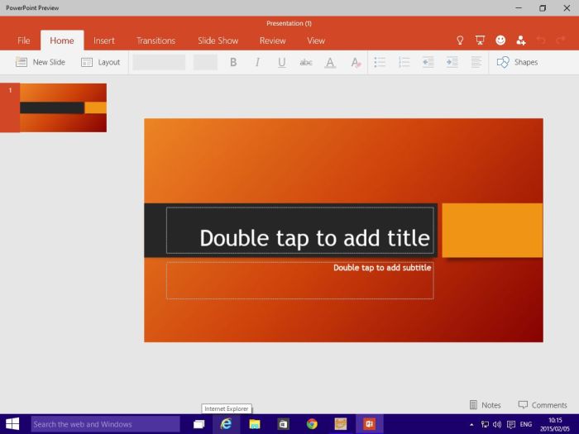Image resolution: width=579 pixels, height=434 pixels.
Task: Open the font size box
Action: [x=205, y=62]
